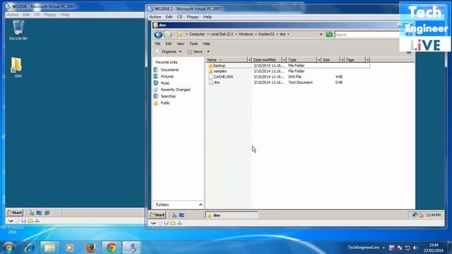Screen dimensions: 452x254
Task: Open the explorer File menu
Action: tap(157, 44)
